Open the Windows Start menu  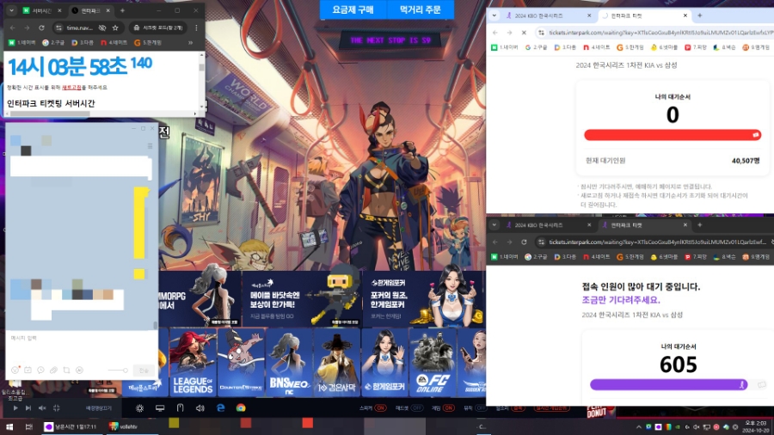(9, 426)
